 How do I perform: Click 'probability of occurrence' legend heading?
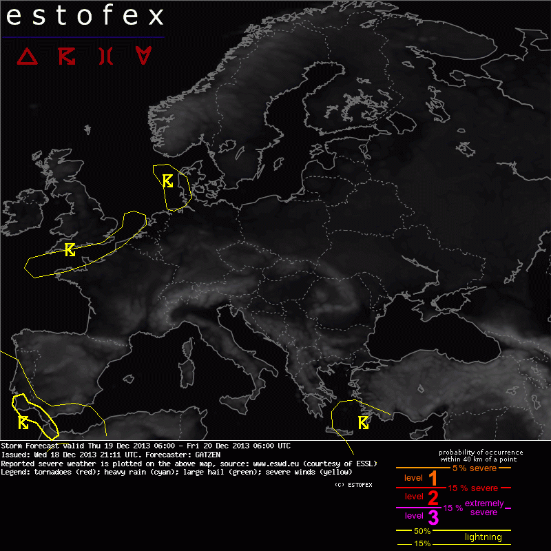tap(481, 453)
